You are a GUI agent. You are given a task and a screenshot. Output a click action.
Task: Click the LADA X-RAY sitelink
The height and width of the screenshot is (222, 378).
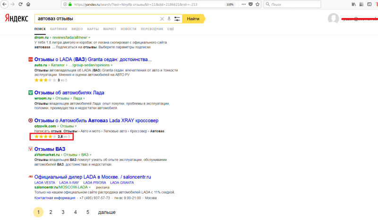(69, 183)
